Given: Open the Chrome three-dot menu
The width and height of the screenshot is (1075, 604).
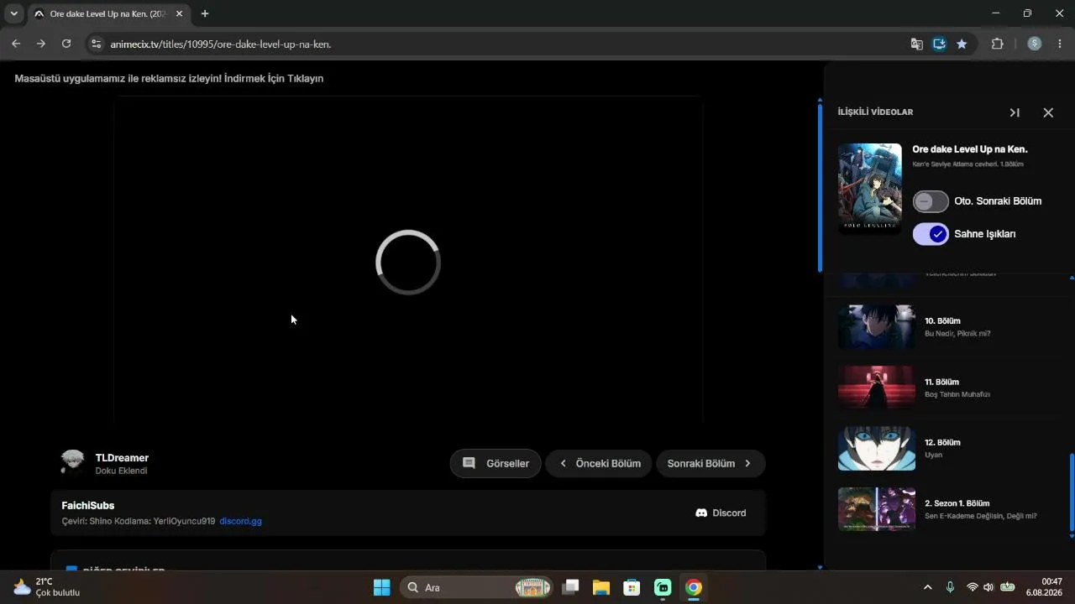Looking at the screenshot, I should point(1060,44).
